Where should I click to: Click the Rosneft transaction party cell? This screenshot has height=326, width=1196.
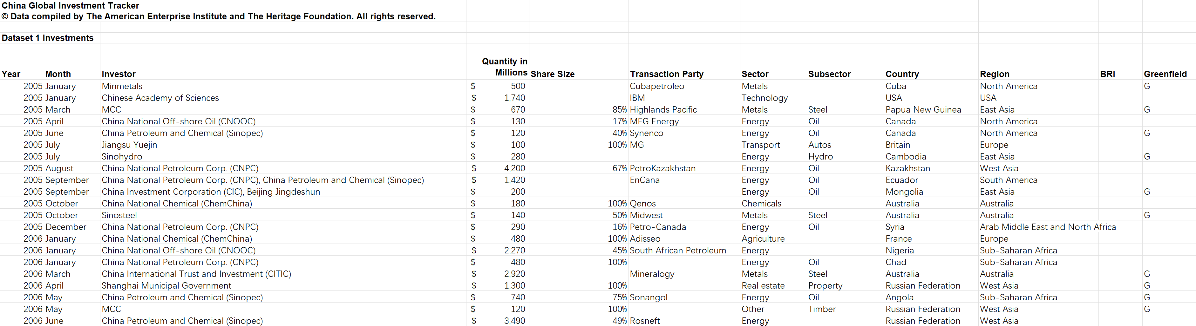[x=644, y=321]
